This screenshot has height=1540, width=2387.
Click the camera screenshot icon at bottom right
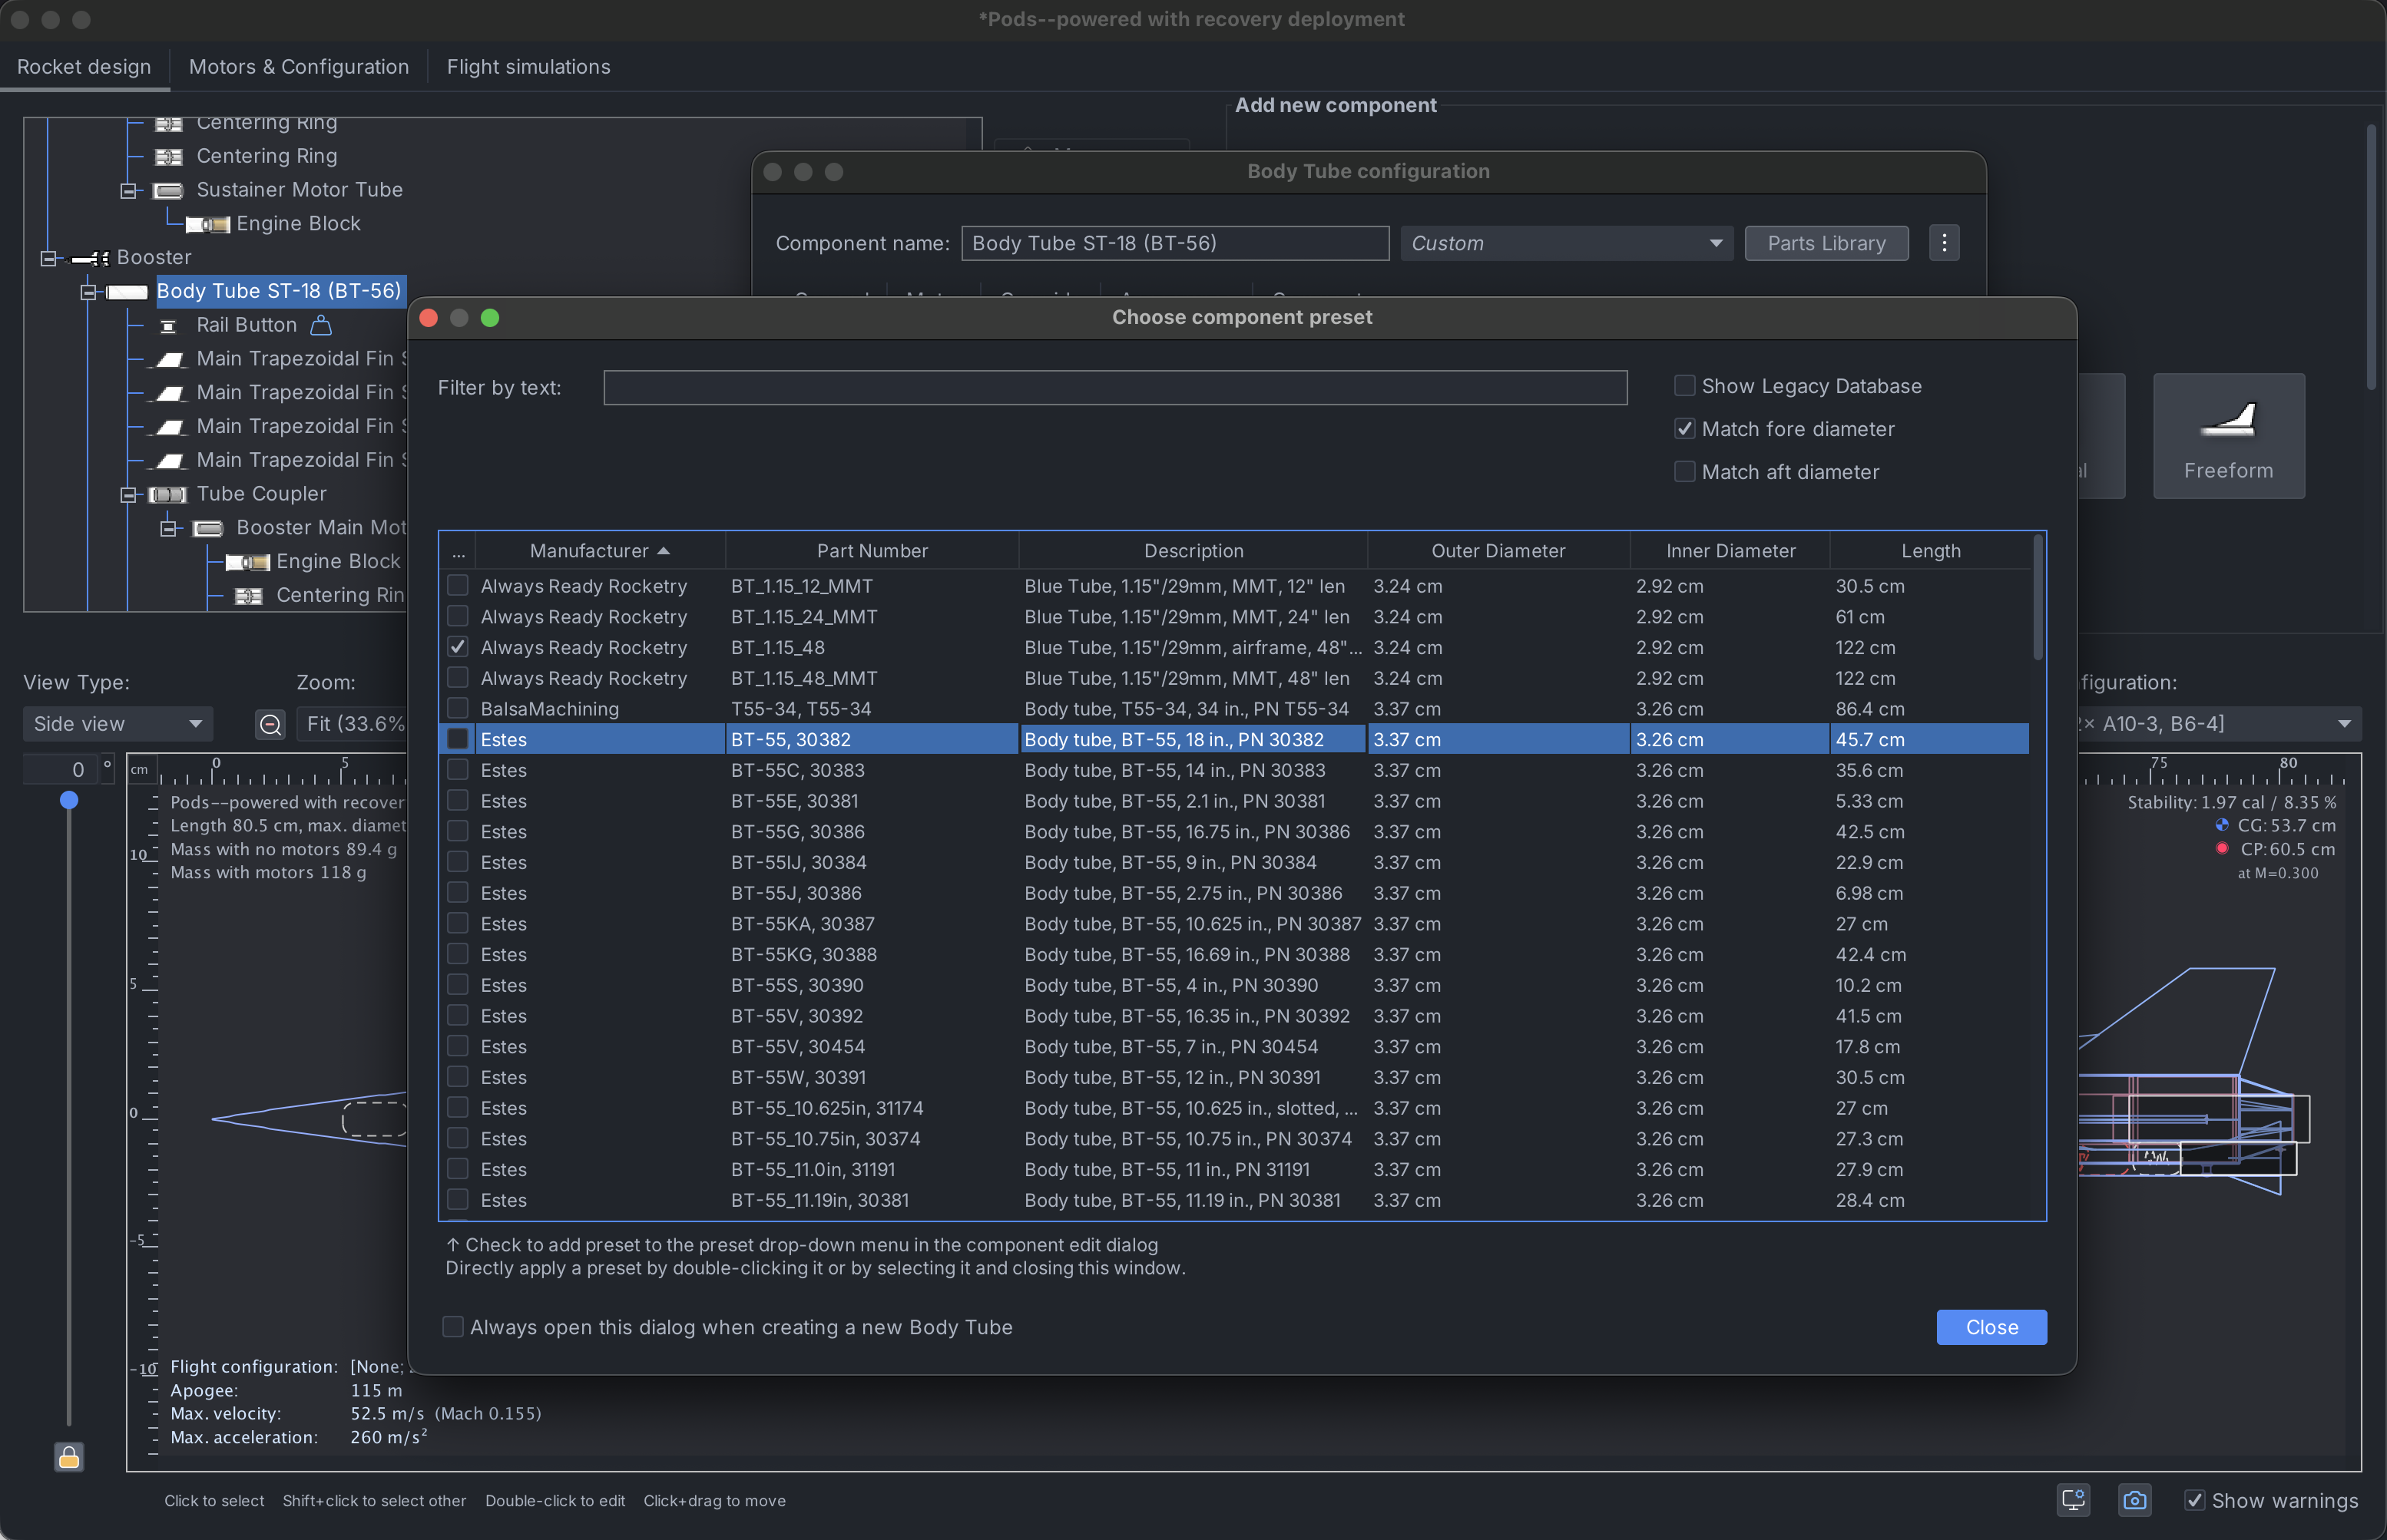2135,1500
